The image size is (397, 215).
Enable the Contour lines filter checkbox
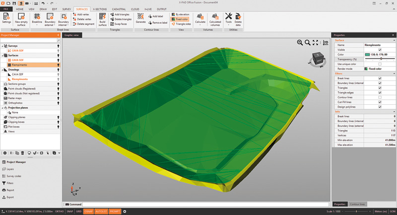pos(380,97)
